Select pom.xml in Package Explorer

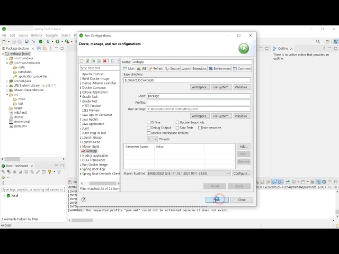point(20,126)
